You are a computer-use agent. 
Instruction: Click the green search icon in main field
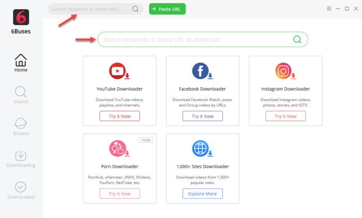tap(297, 39)
